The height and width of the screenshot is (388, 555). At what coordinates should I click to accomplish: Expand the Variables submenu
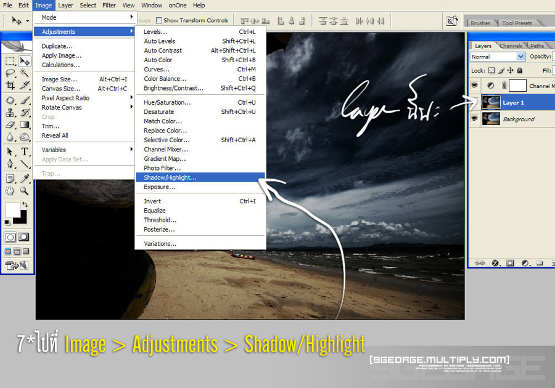coord(84,150)
